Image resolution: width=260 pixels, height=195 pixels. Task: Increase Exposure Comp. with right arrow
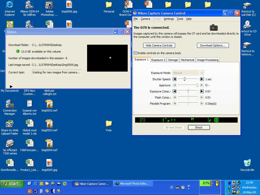(x=202, y=91)
